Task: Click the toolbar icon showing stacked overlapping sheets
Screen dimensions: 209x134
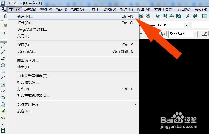Action: pos(178,16)
